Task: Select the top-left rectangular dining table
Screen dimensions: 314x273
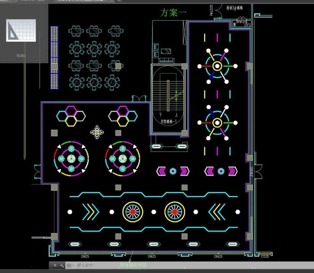Action: coord(76,31)
